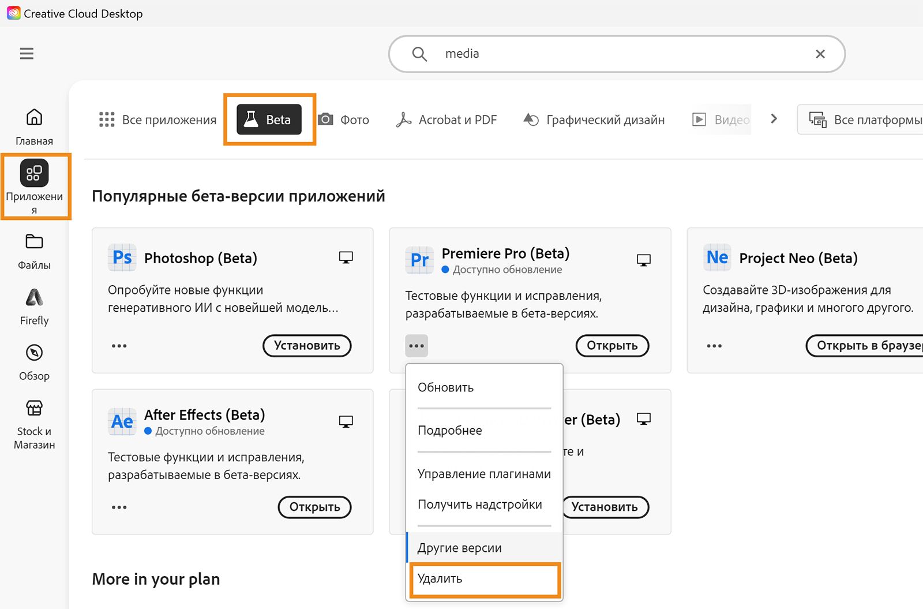Viewport: 923px width, 609px height.
Task: Open Файлы in sidebar
Action: pos(34,251)
